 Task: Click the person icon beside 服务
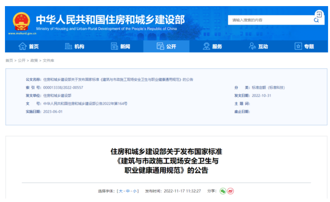pyautogui.click(x=206, y=46)
